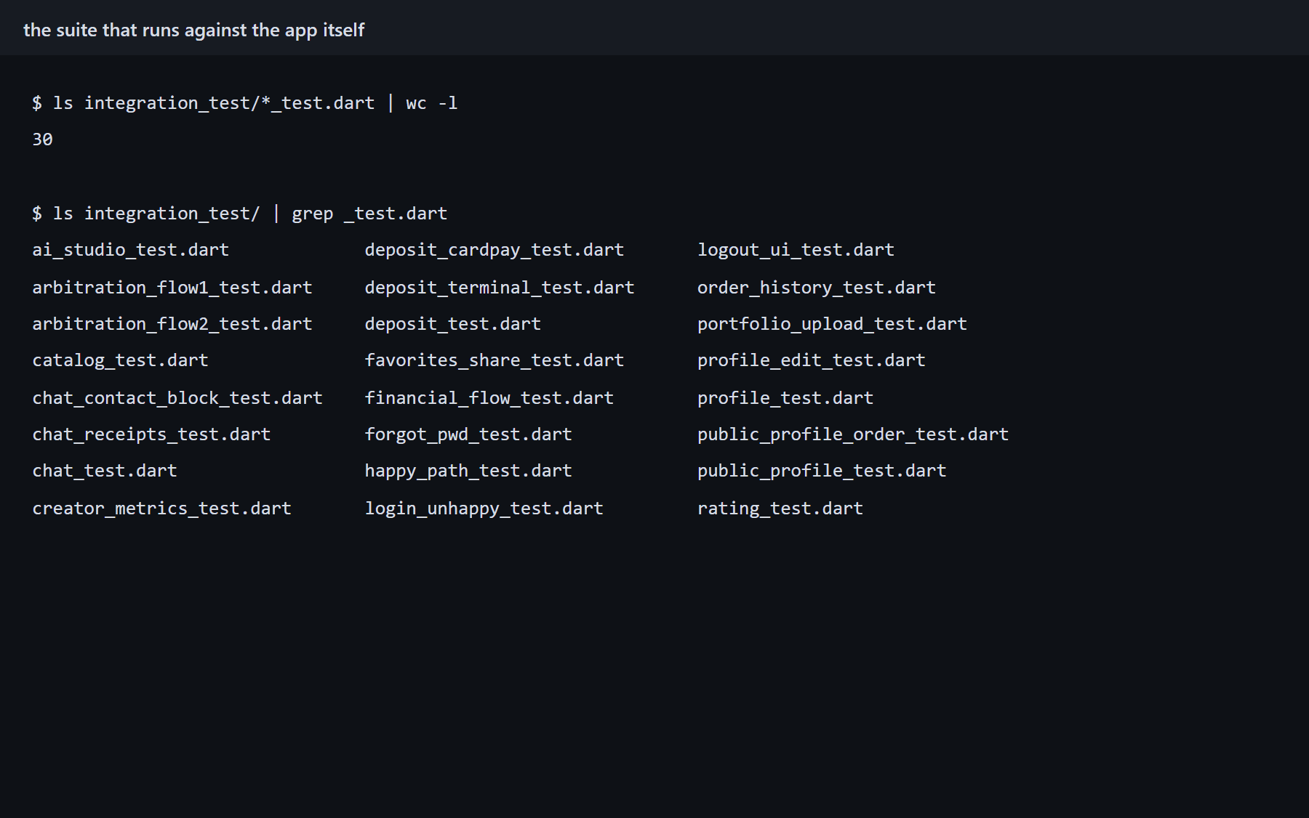Click financial_flow_test.dart text
The width and height of the screenshot is (1309, 818).
489,398
